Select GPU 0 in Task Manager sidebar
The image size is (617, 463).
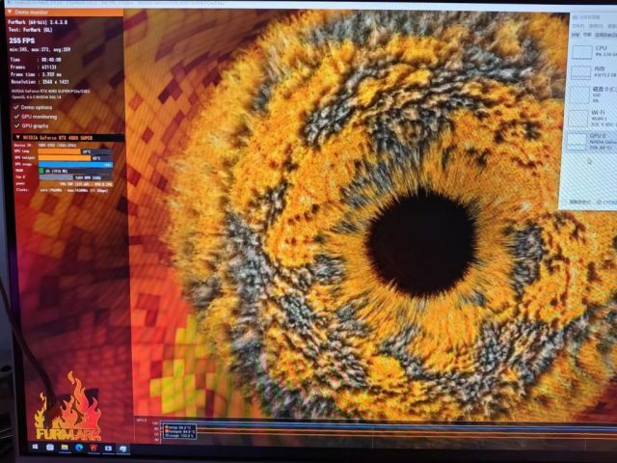pos(592,142)
